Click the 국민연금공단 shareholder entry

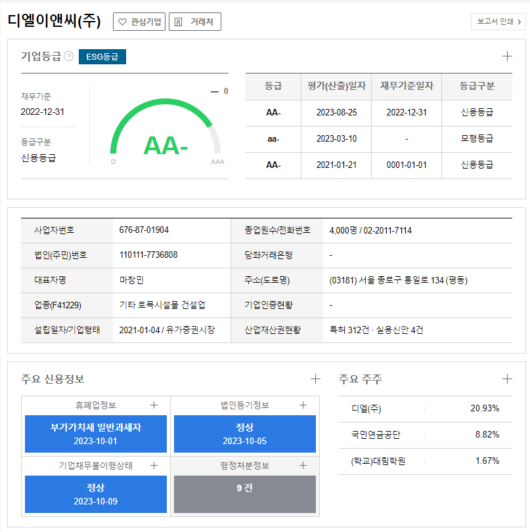tap(375, 435)
